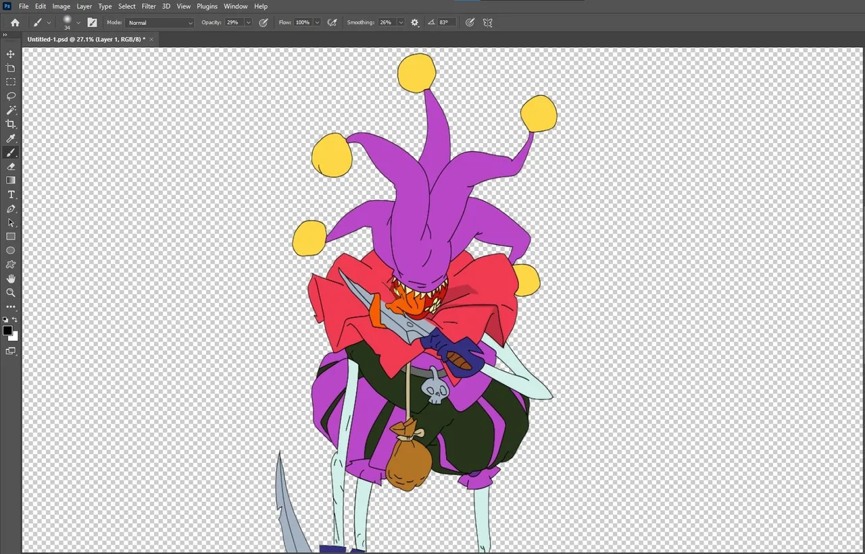Open the Layer menu

point(84,6)
